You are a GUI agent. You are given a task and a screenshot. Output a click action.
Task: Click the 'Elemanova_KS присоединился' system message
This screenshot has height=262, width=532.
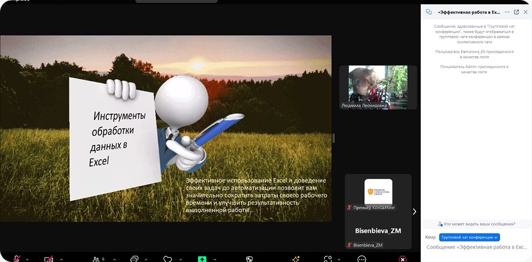pyautogui.click(x=474, y=55)
